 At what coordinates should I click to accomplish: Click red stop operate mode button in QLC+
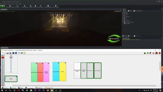pyautogui.click(x=160, y=53)
